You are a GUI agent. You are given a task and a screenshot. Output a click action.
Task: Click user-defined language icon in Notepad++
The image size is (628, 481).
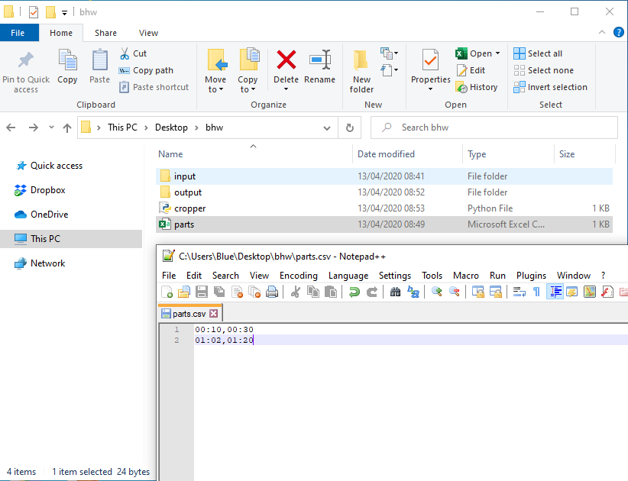[572, 292]
